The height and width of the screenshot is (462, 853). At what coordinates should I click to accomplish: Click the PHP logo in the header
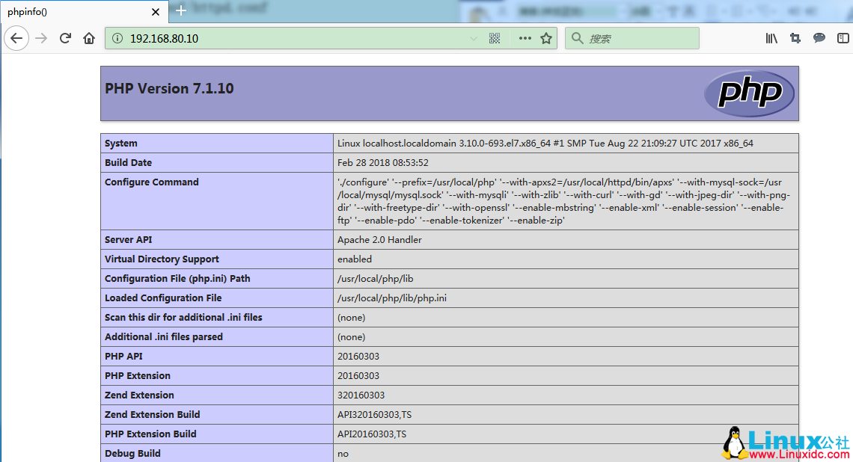click(749, 93)
